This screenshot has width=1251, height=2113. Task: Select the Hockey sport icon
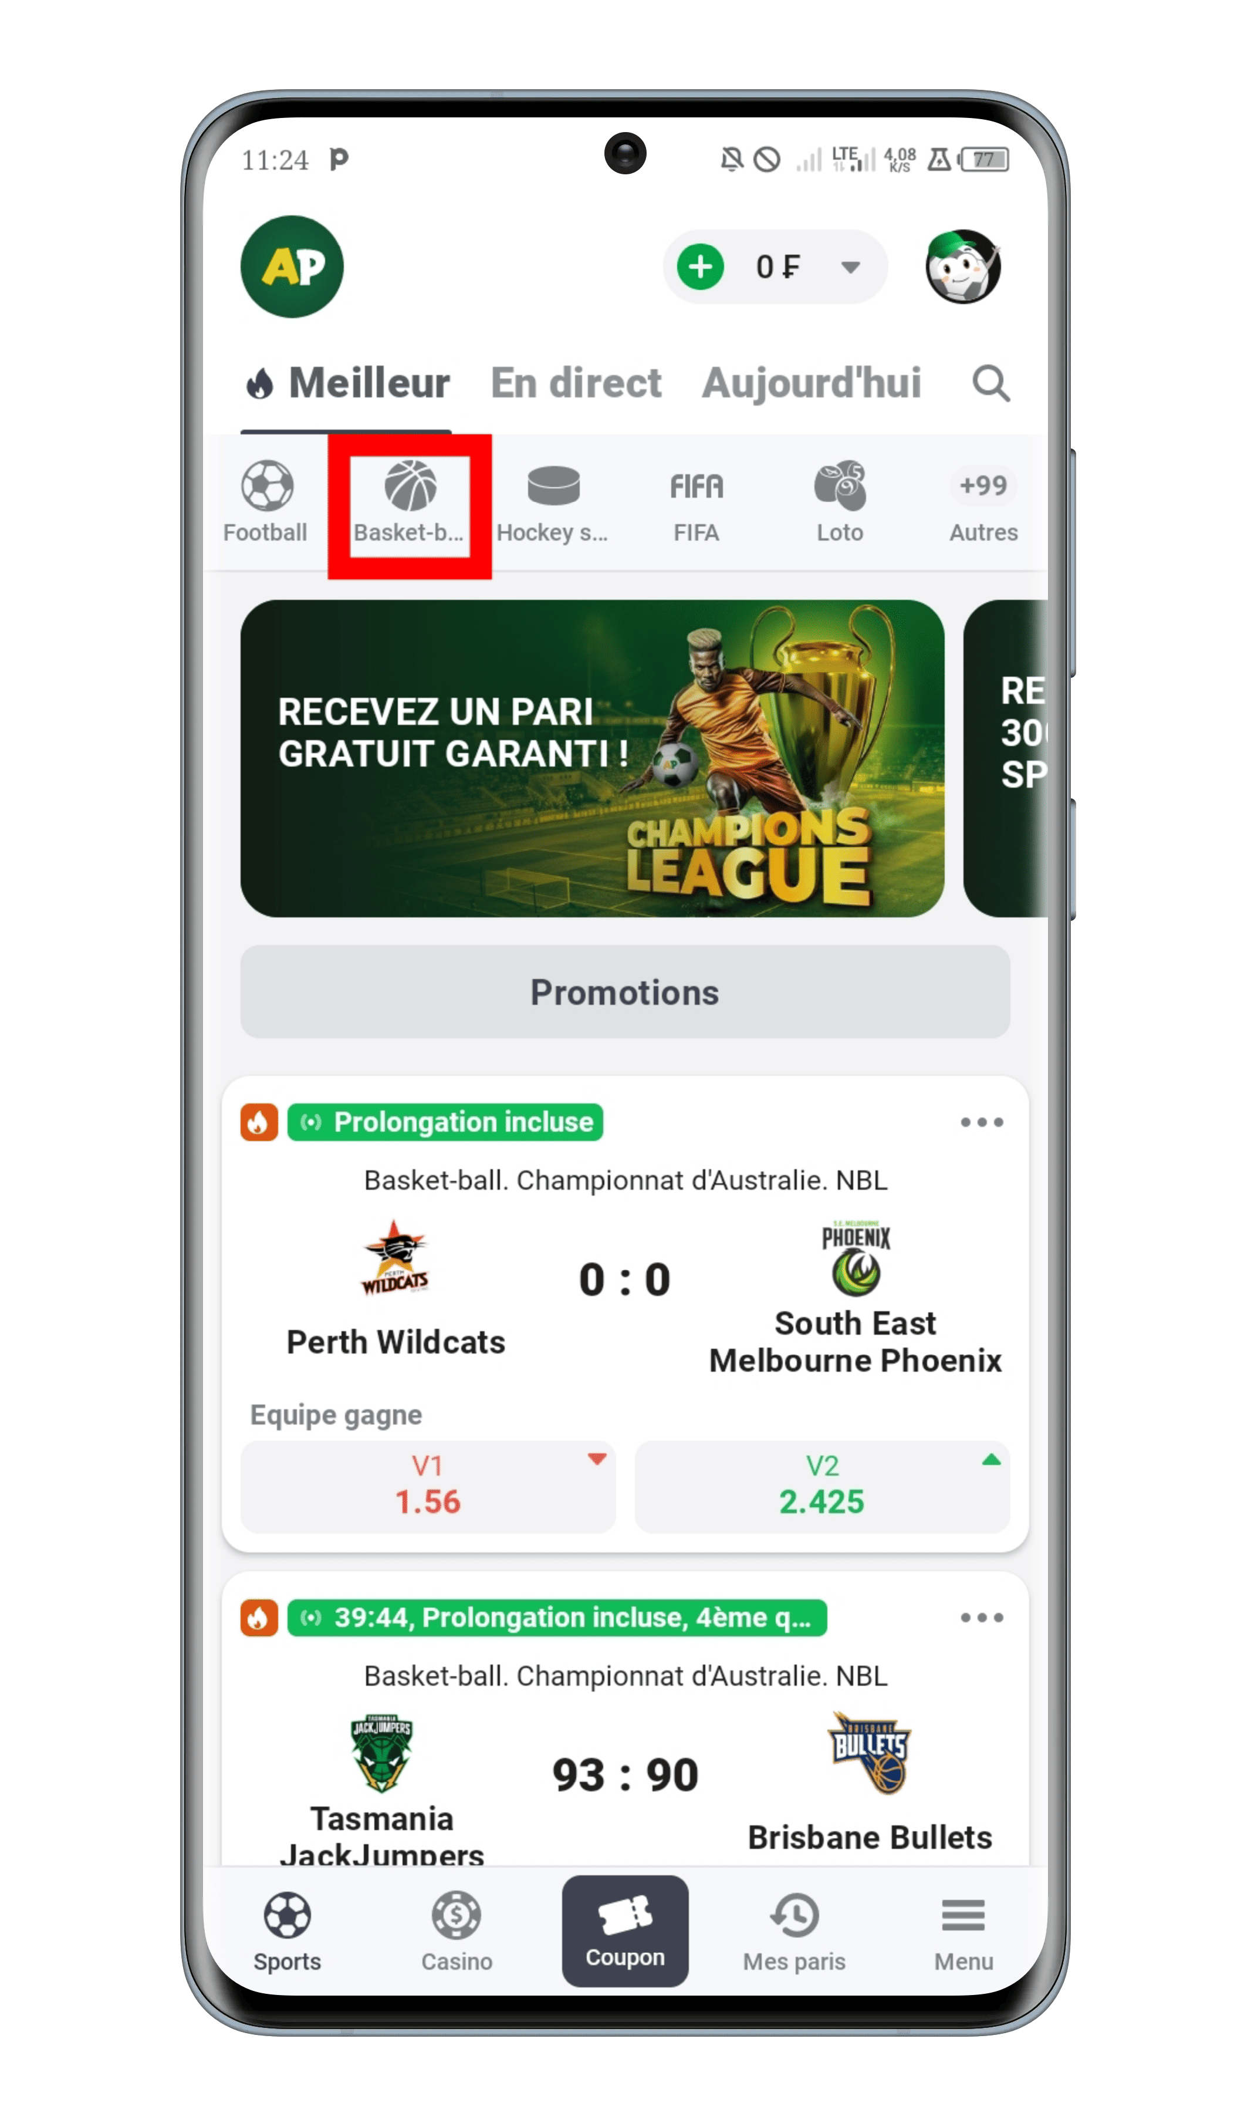(x=553, y=484)
